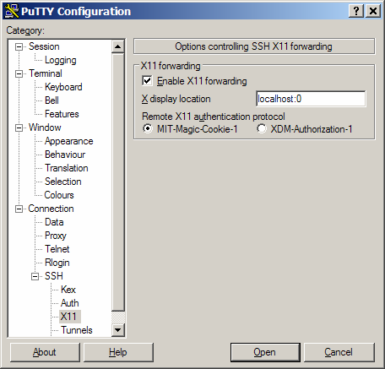Click the PuTTY icon in title bar
The image size is (385, 369).
(x=12, y=11)
